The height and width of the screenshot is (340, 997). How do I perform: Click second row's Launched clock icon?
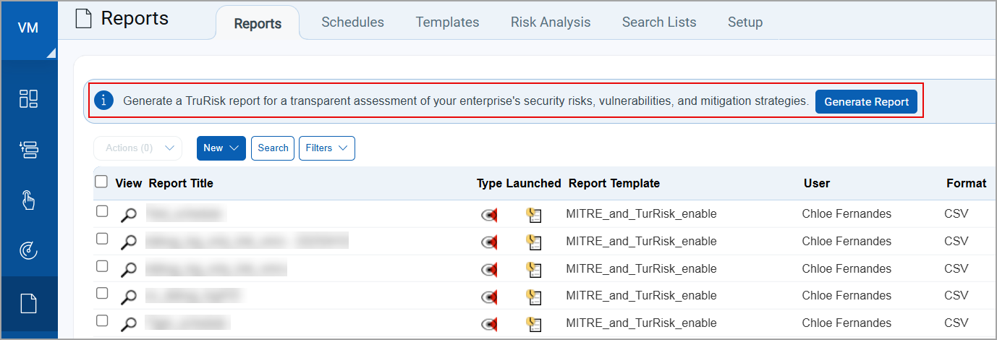tap(534, 242)
